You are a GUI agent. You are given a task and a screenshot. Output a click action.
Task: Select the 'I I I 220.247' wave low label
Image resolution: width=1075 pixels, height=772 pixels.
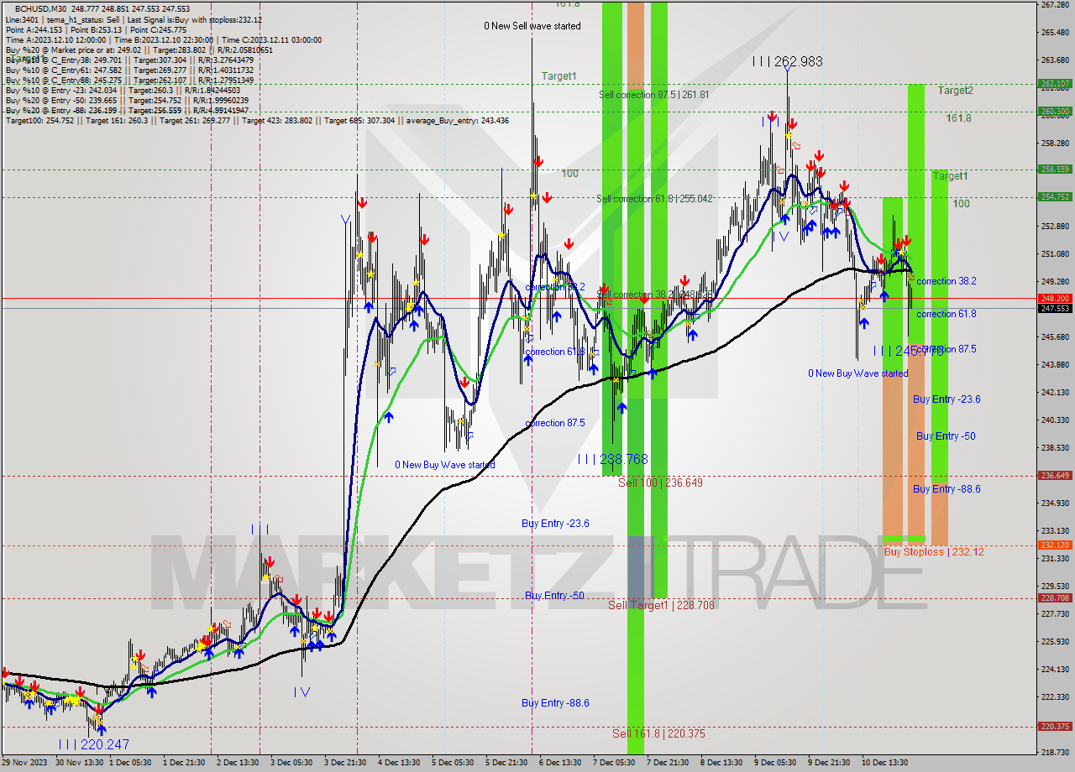point(94,744)
